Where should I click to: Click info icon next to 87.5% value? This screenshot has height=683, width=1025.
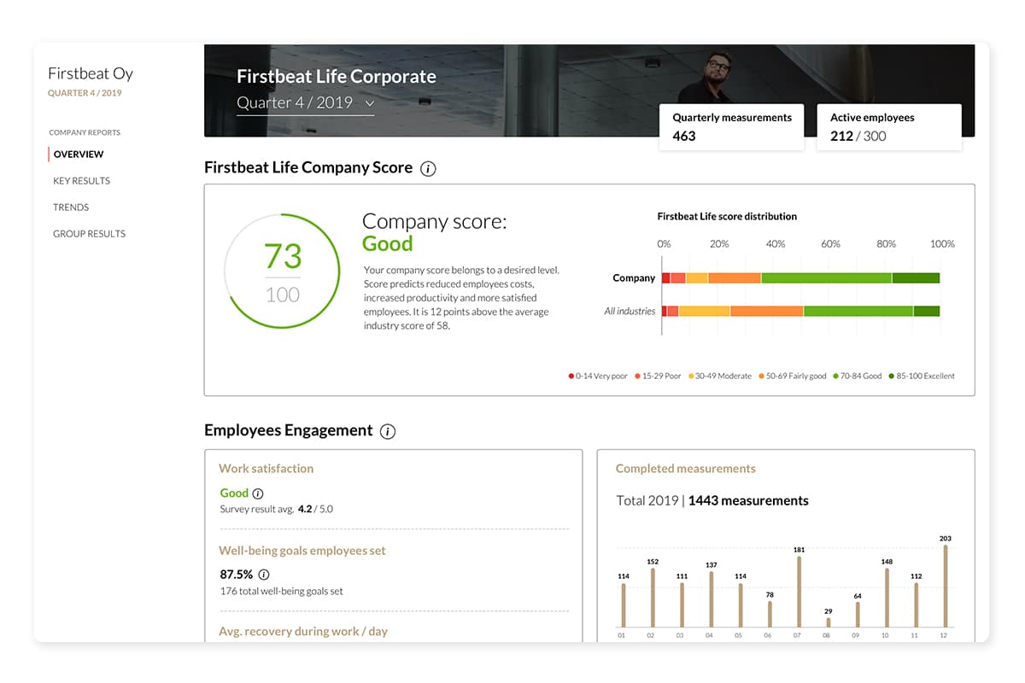[264, 575]
